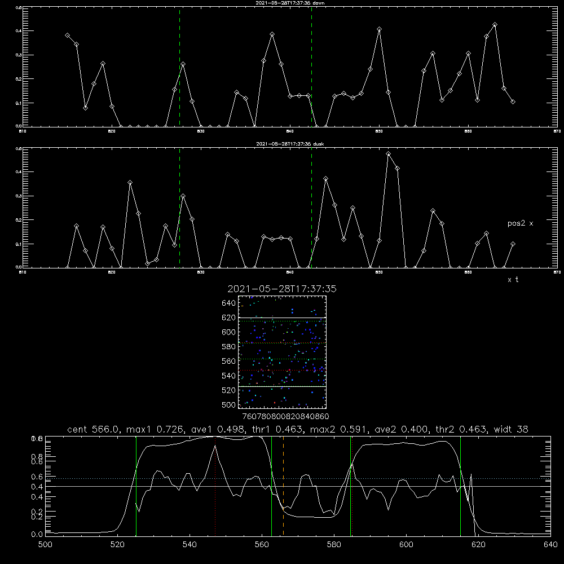The image size is (564, 564).
Task: Click the dawn plot diamond peak near 863
Action: point(495,25)
